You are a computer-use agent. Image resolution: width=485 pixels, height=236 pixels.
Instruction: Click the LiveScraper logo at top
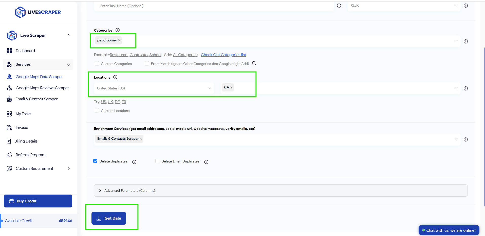click(38, 12)
